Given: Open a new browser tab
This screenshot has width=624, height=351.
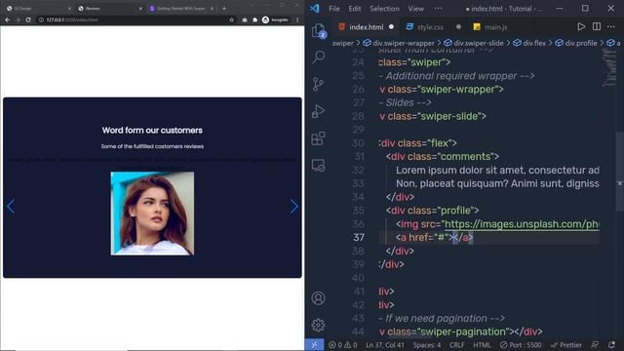Looking at the screenshot, I should [x=224, y=8].
